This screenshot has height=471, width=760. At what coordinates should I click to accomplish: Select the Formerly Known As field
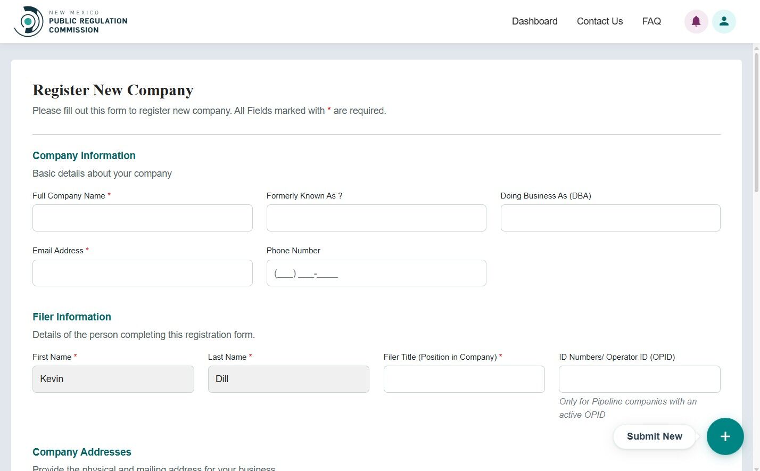[x=376, y=218]
